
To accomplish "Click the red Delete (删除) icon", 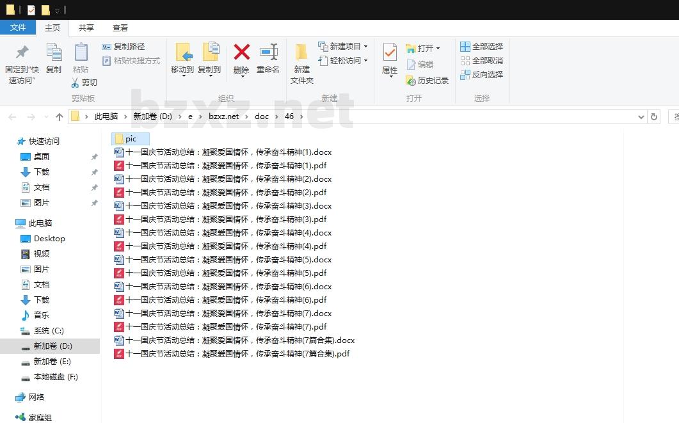I will click(x=241, y=52).
